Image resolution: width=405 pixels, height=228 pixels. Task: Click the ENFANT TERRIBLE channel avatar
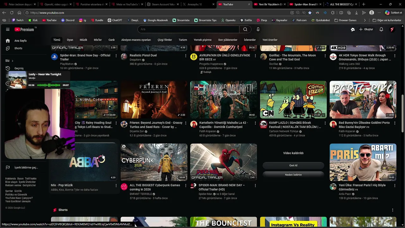point(124,187)
